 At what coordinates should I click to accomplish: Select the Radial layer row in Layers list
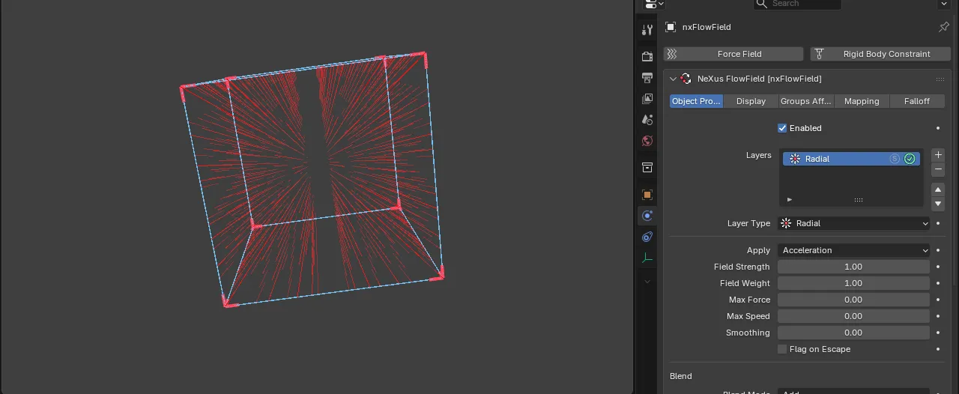pyautogui.click(x=852, y=159)
